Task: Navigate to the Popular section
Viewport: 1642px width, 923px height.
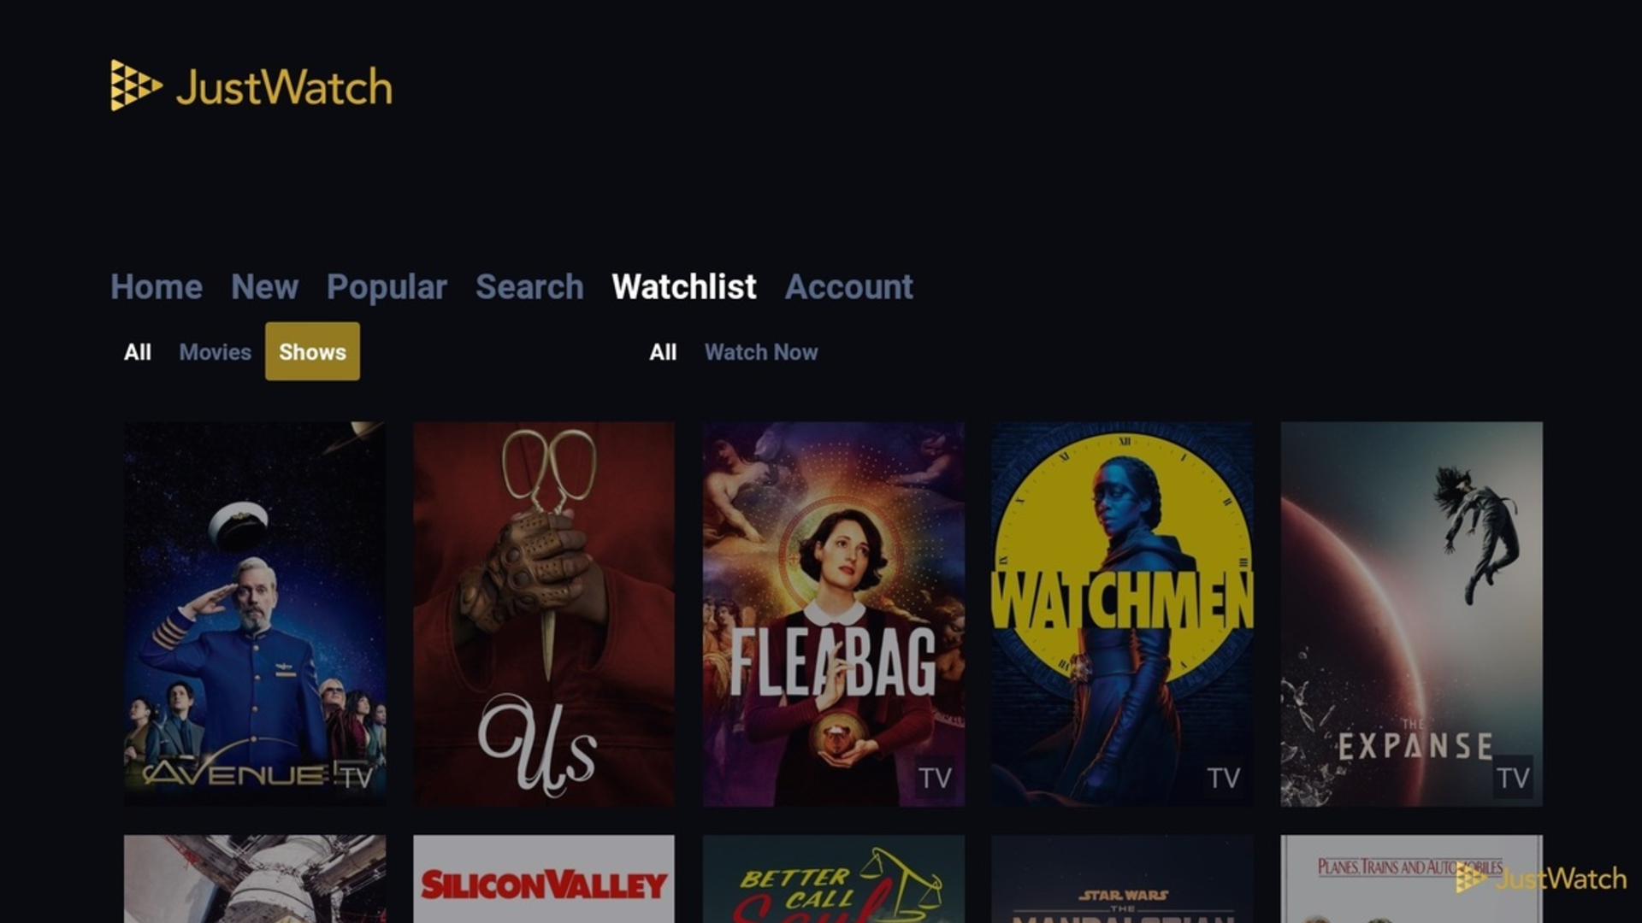Action: tap(387, 286)
